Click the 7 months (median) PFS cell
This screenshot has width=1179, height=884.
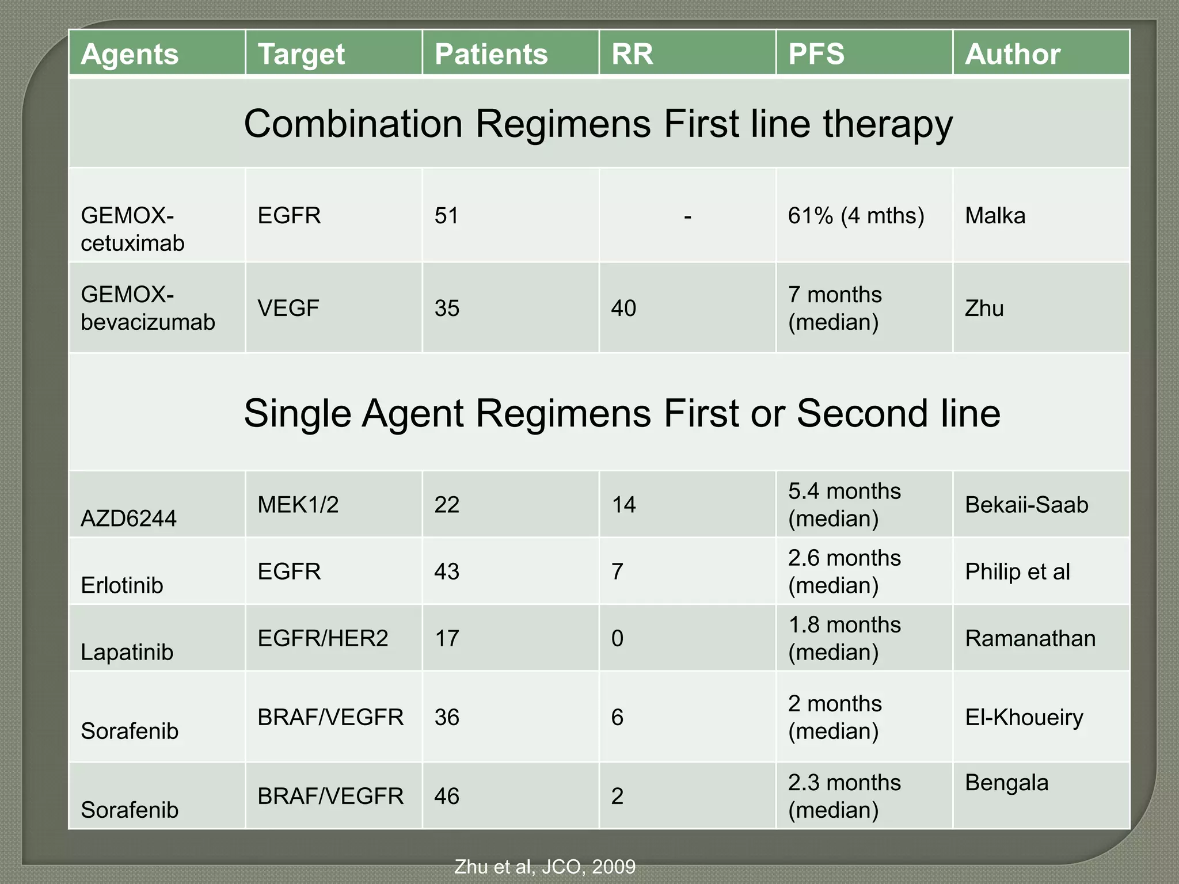[x=864, y=308]
